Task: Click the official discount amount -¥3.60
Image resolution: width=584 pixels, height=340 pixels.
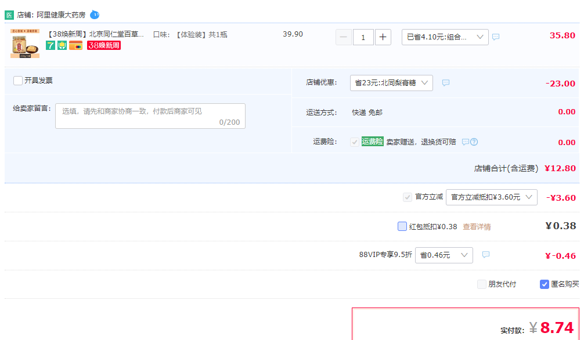Action: click(561, 198)
